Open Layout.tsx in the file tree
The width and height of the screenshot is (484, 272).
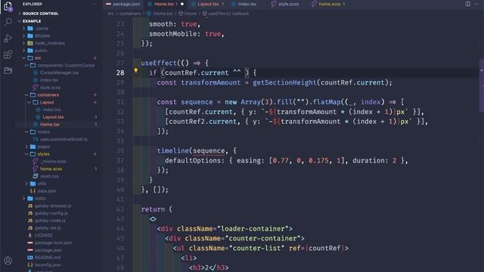pyautogui.click(x=53, y=117)
